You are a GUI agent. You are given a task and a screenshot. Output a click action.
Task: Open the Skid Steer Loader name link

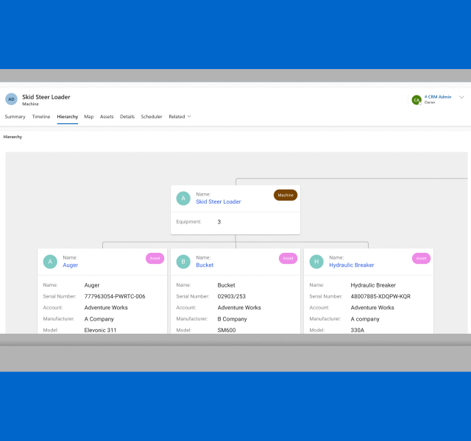(218, 201)
